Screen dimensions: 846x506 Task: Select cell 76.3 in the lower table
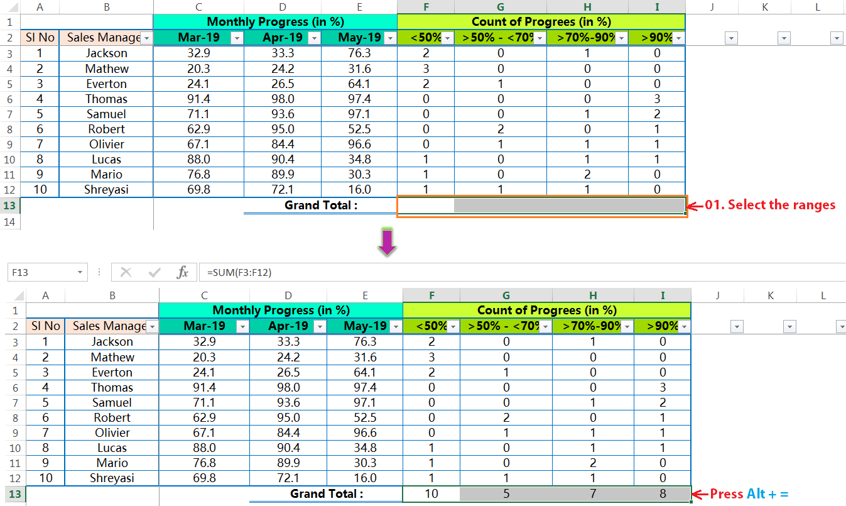(x=365, y=342)
